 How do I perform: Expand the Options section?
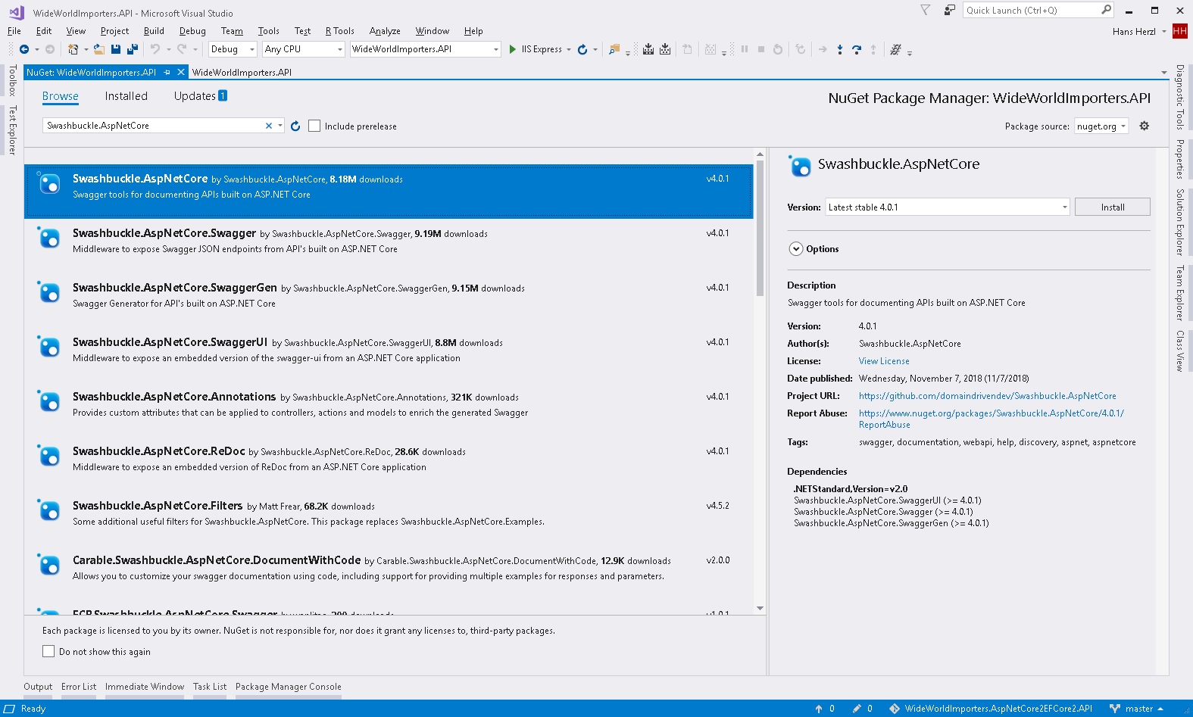tap(796, 249)
